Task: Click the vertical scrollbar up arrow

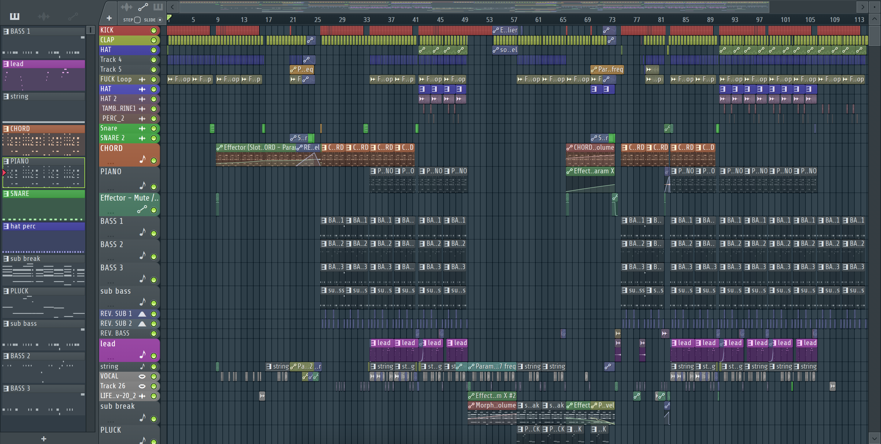Action: [875, 19]
